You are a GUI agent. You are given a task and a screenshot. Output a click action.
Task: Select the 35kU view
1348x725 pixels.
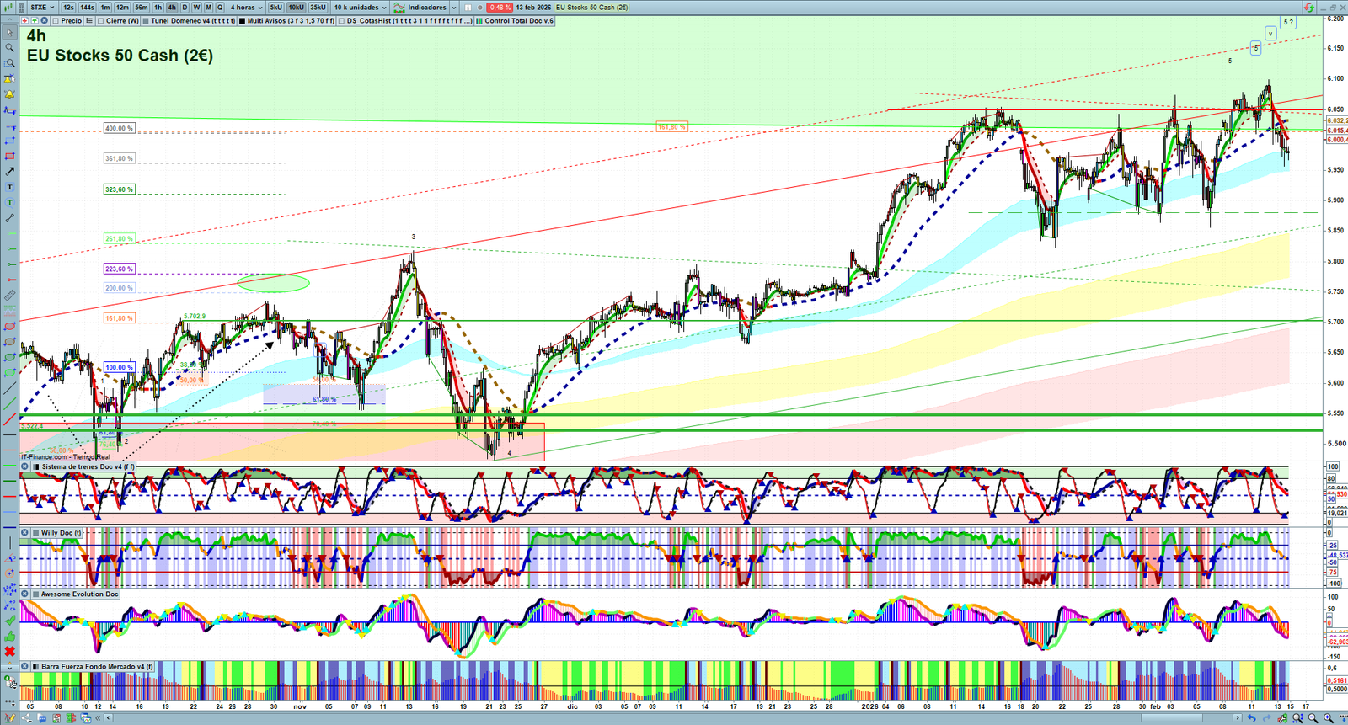pos(318,8)
